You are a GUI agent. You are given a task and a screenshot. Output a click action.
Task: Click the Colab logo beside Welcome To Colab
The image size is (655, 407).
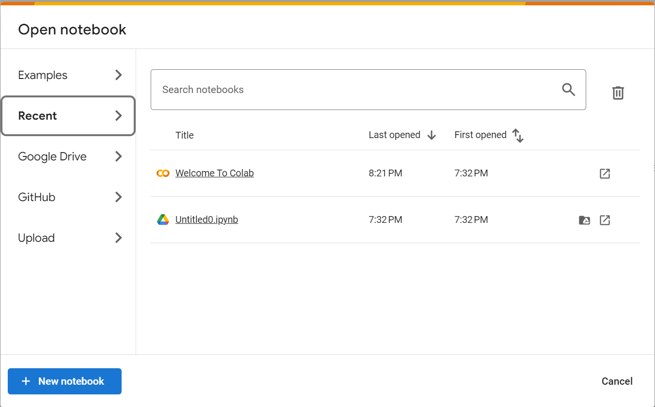point(163,173)
